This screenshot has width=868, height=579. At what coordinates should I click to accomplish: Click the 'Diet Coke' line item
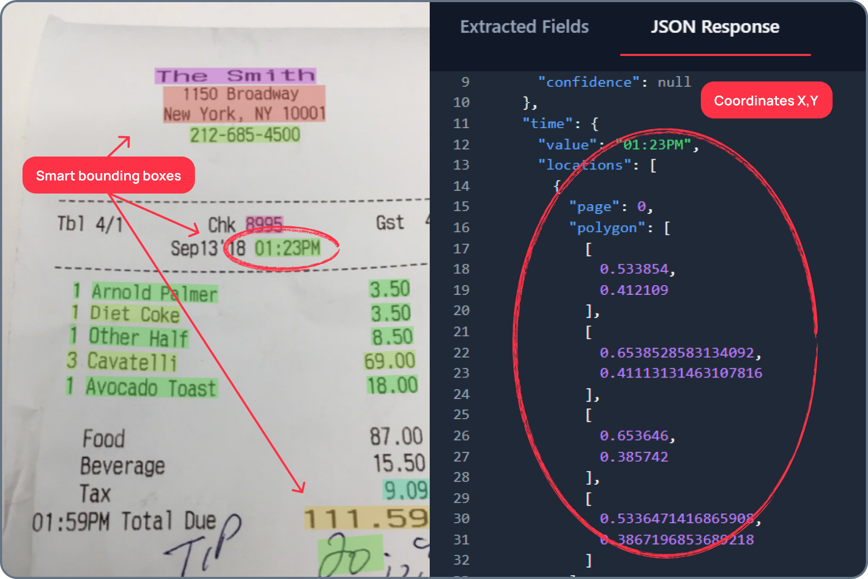point(134,314)
